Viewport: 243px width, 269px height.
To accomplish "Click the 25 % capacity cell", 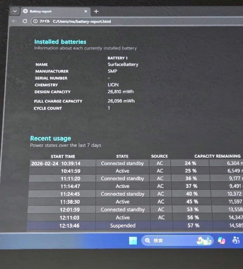I will [x=191, y=171].
